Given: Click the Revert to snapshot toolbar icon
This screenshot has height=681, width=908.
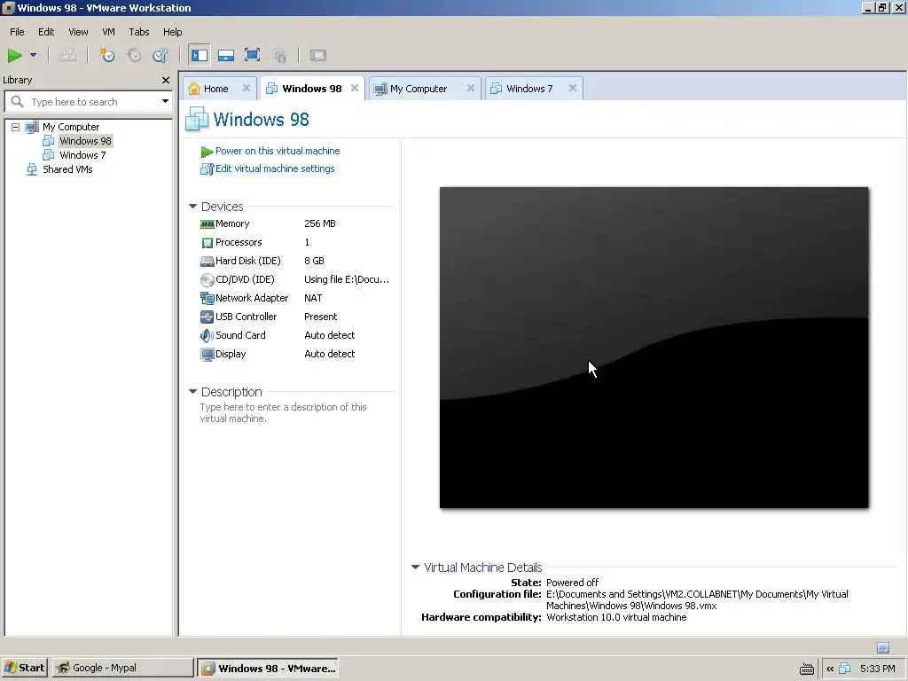Looking at the screenshot, I should pyautogui.click(x=134, y=55).
